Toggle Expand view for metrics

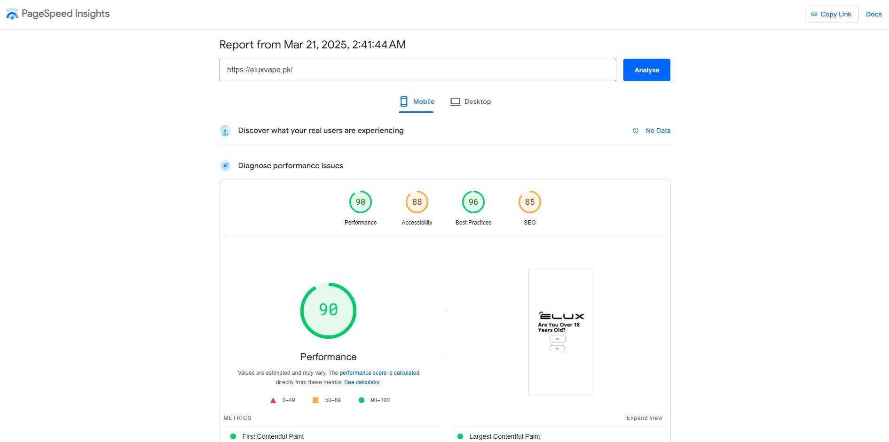click(x=644, y=418)
